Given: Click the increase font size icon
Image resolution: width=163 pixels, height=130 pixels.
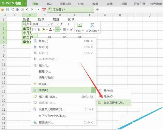Looking at the screenshot, I should pyautogui.click(x=62, y=24).
